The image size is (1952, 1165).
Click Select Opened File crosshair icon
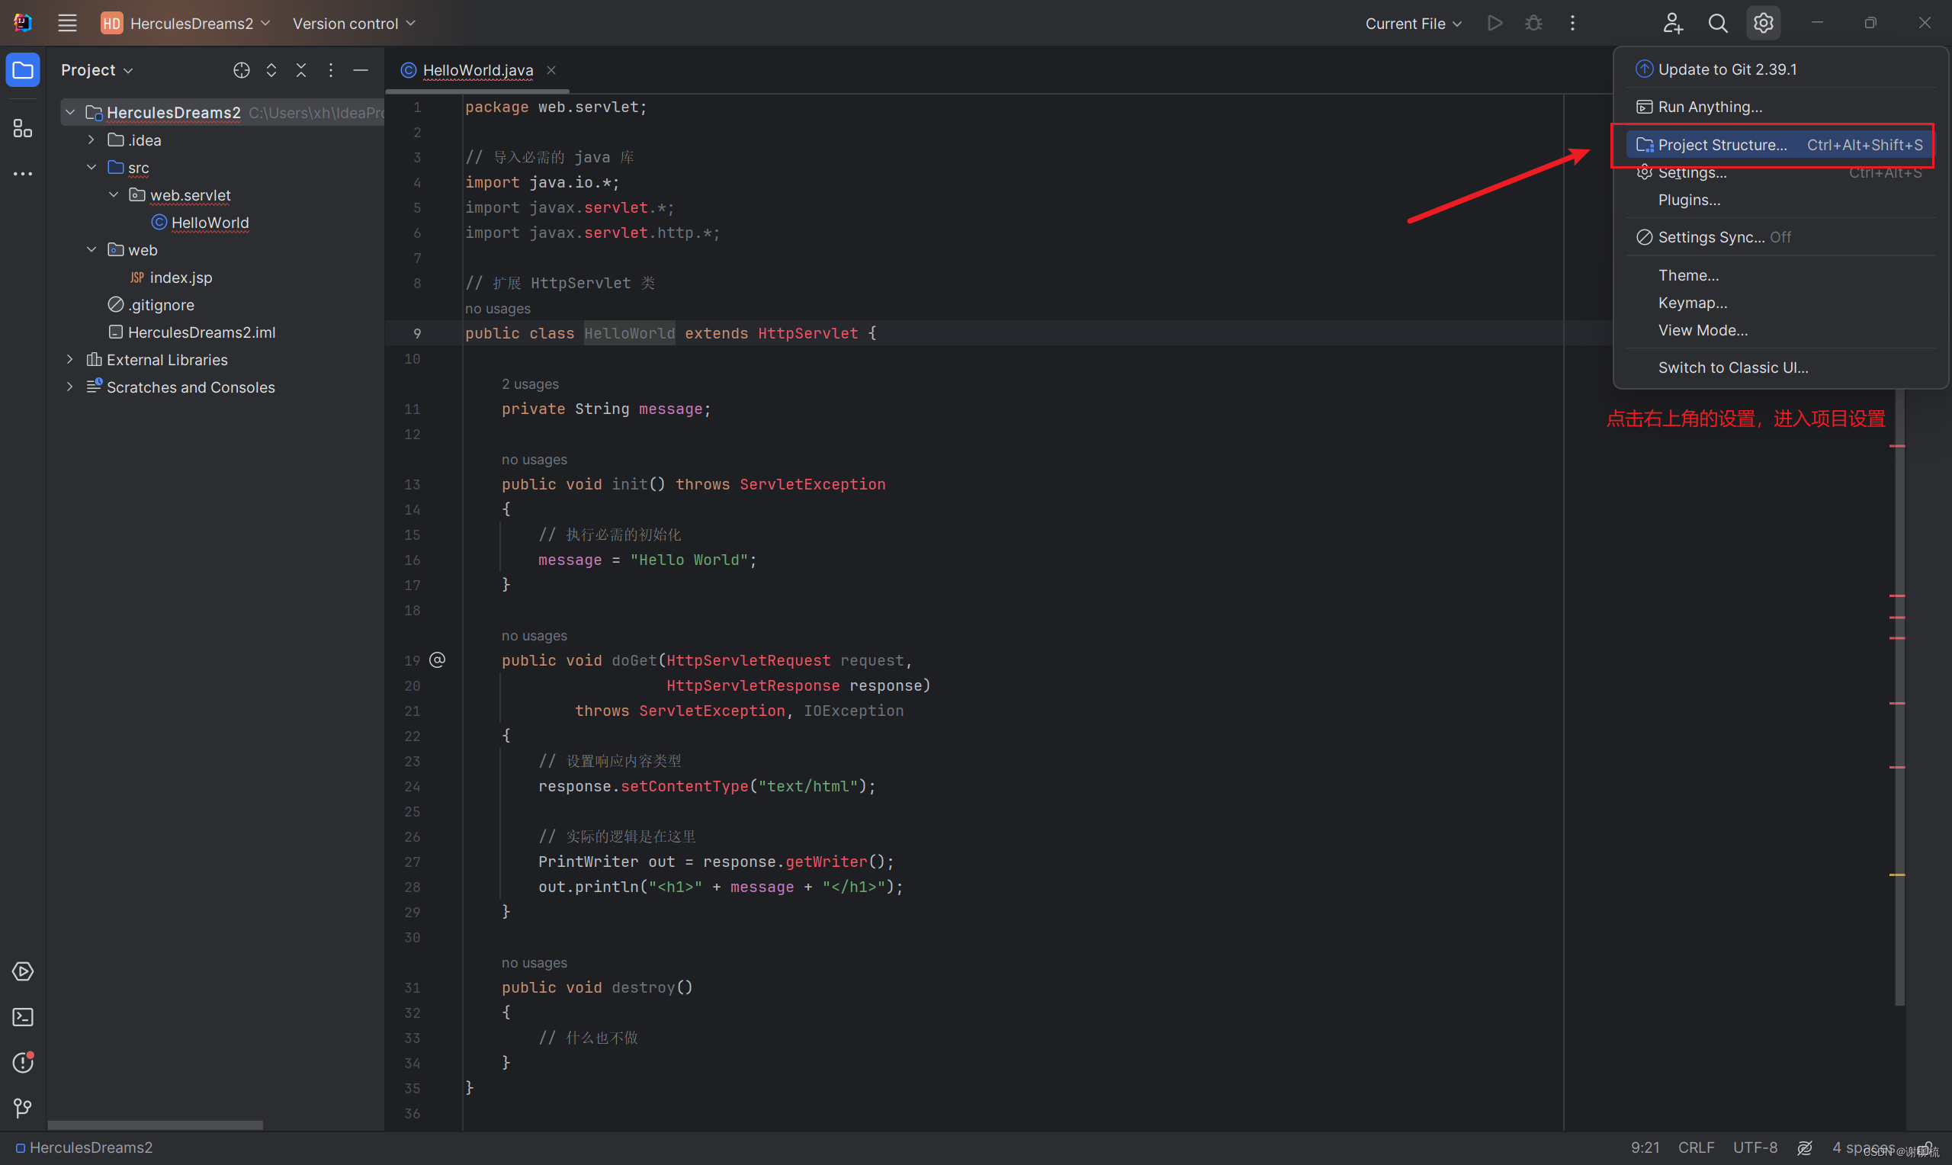pyautogui.click(x=241, y=70)
